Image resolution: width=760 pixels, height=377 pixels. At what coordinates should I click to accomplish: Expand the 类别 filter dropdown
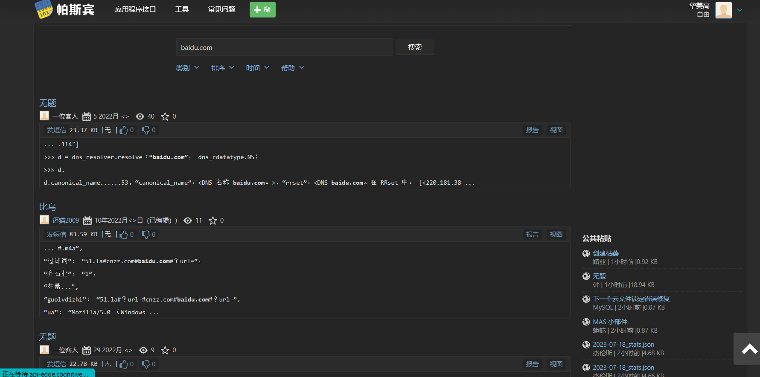(188, 68)
